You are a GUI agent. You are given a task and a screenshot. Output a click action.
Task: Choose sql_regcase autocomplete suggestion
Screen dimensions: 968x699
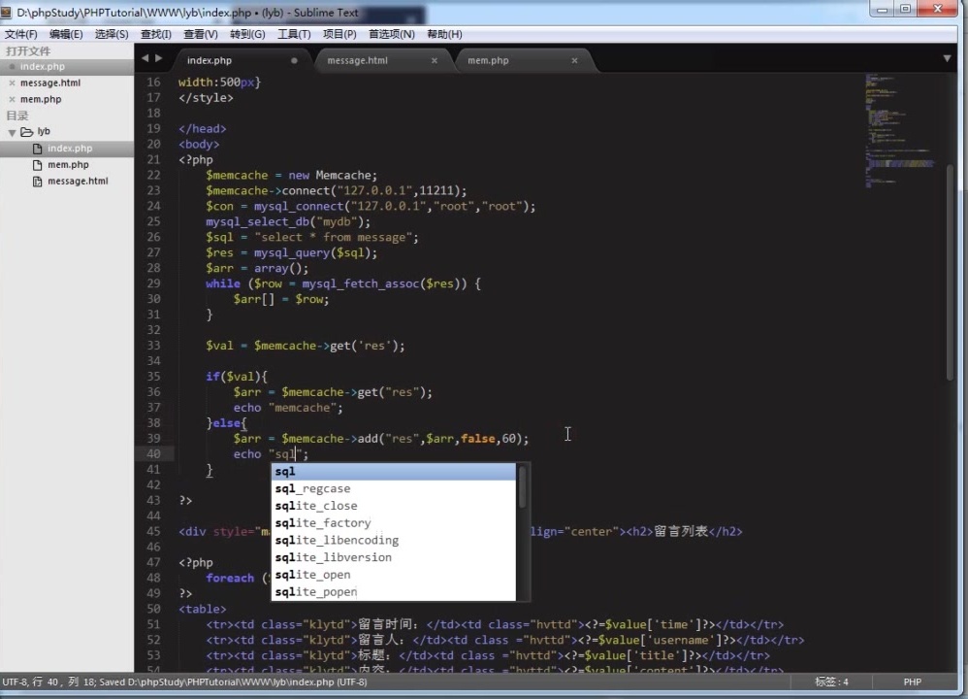tap(393, 489)
